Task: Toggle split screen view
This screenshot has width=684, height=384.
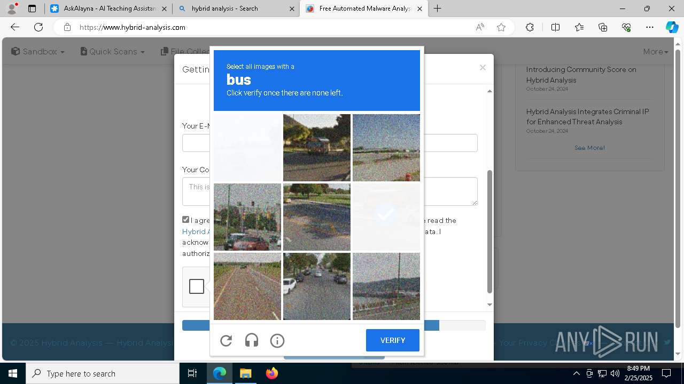Action: tap(555, 27)
